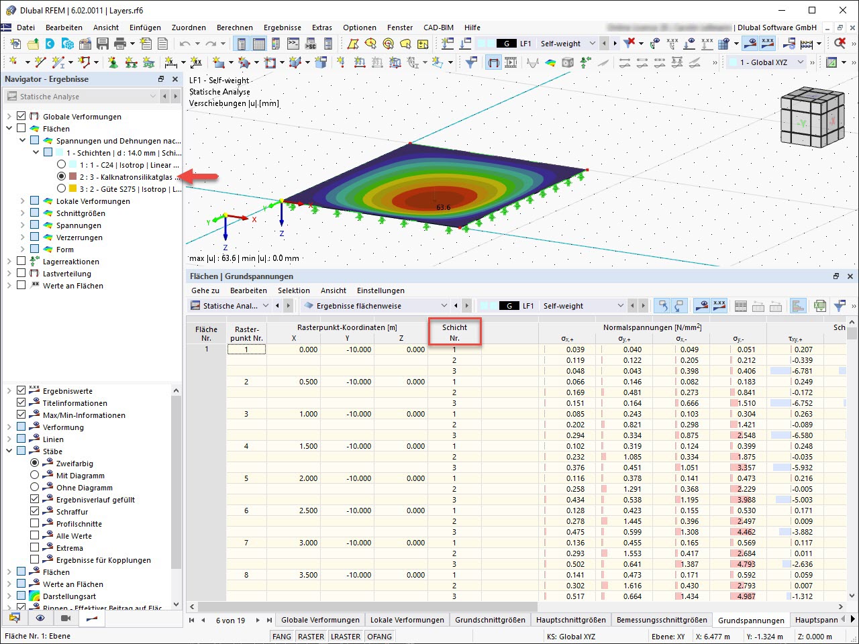Click the yellow Güte S275 layer color swatch
The image size is (859, 644).
(73, 189)
